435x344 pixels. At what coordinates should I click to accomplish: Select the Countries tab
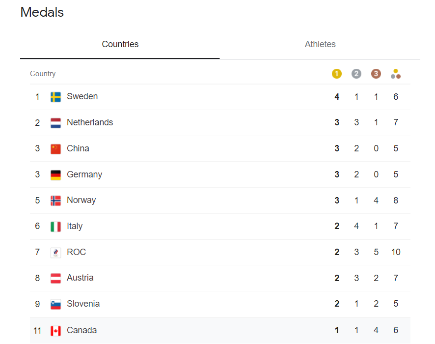pos(120,44)
